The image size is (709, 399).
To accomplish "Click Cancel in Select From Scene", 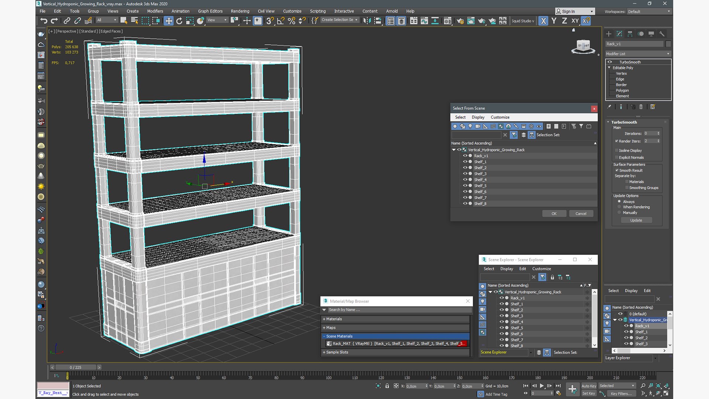I will [581, 214].
